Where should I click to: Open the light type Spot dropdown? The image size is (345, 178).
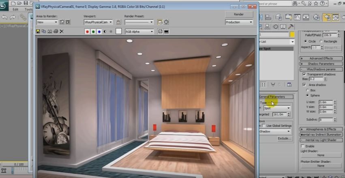coord(277,108)
